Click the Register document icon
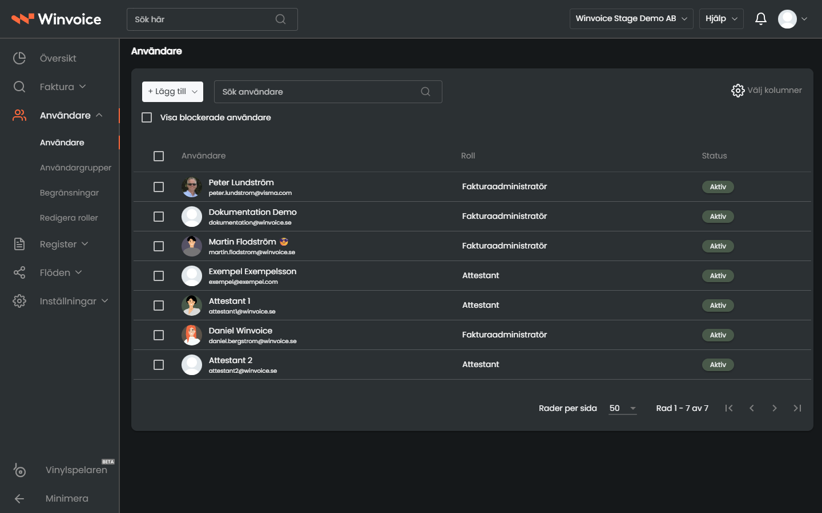The image size is (822, 513). pyautogui.click(x=19, y=244)
